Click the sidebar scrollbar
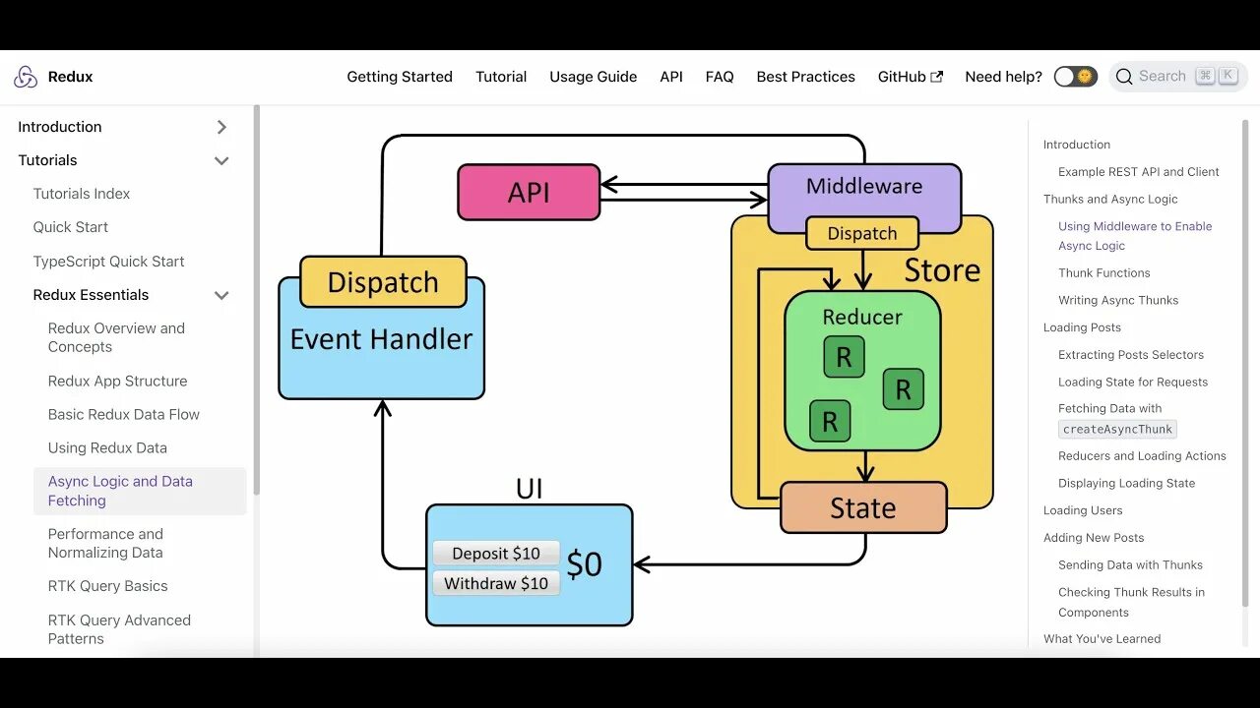This screenshot has width=1260, height=708. [x=257, y=300]
